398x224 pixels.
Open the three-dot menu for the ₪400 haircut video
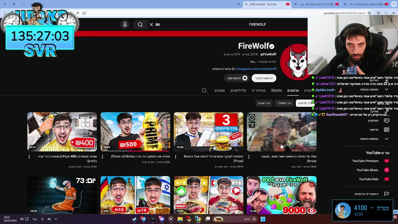[29, 157]
